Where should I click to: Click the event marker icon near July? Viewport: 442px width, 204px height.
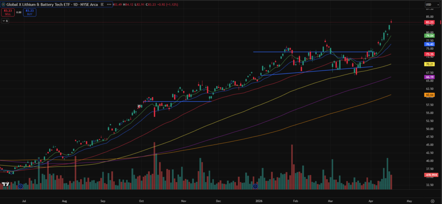tap(20, 186)
